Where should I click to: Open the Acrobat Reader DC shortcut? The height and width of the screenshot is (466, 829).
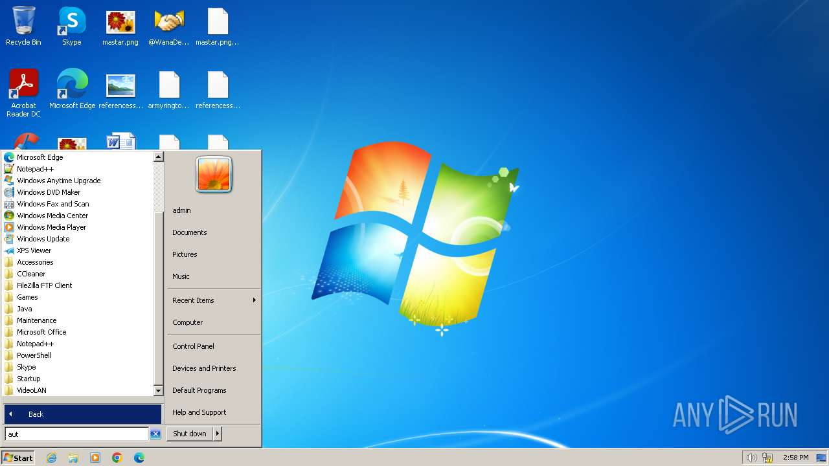[23, 93]
